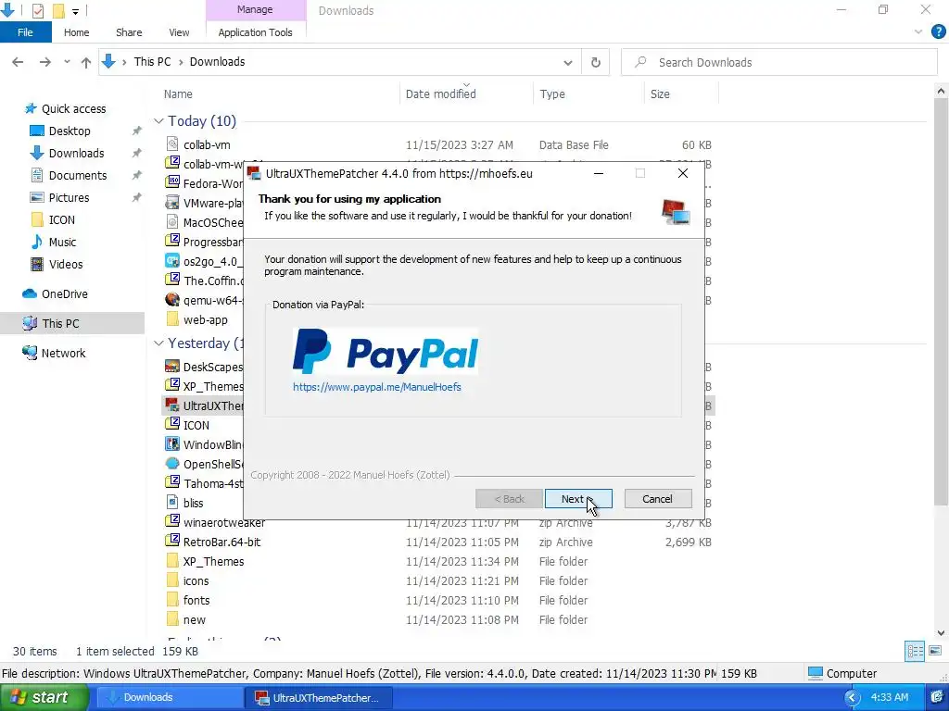
Task: Select the web-app folder
Action: 205,319
